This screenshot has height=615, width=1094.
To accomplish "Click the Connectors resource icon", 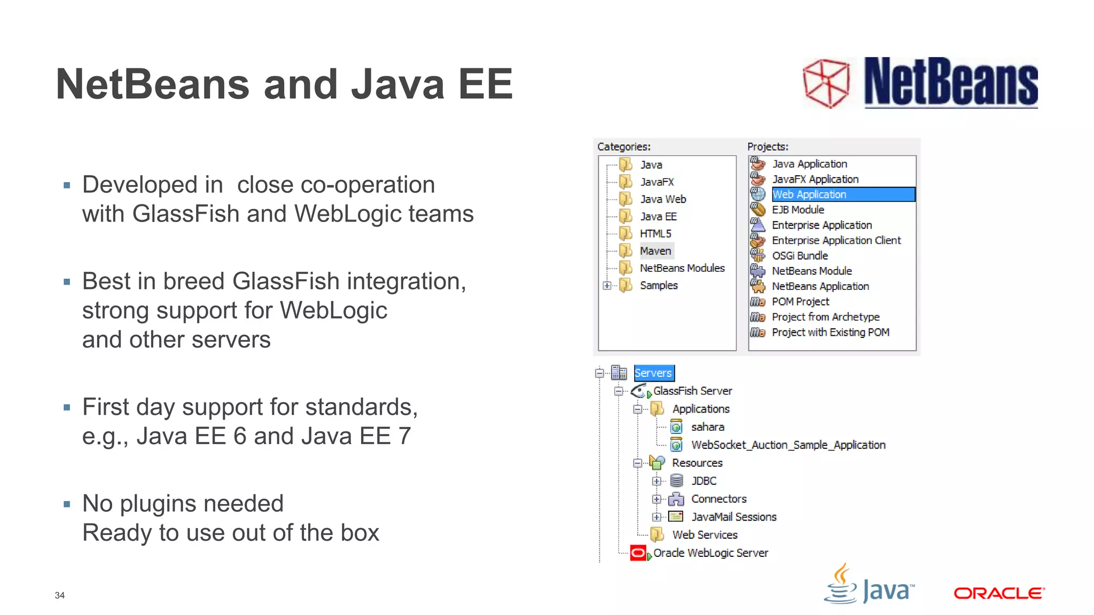I will 676,499.
